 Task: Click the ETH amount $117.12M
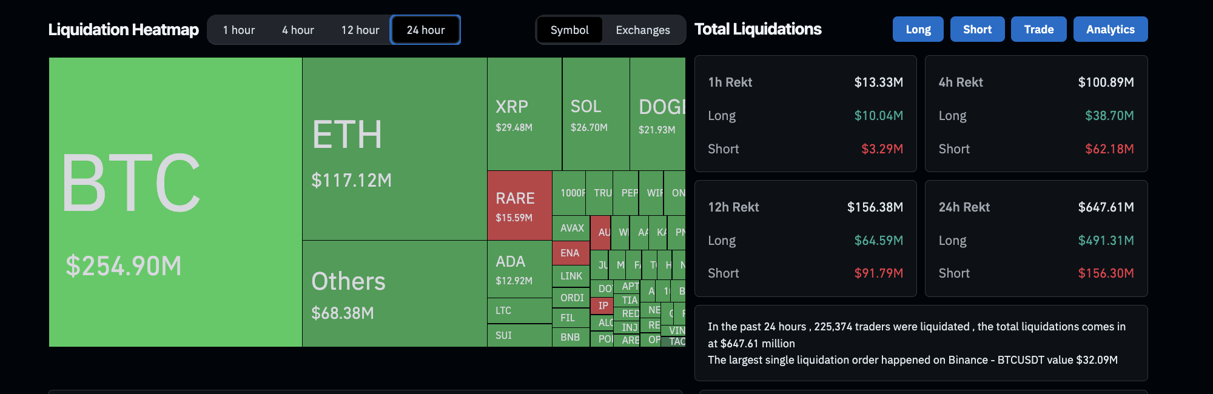click(x=351, y=180)
